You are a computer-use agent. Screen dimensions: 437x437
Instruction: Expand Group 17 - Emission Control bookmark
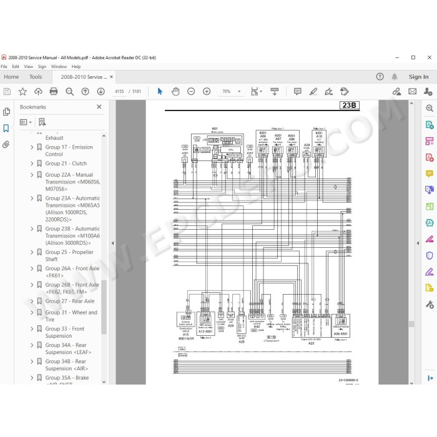(32, 147)
